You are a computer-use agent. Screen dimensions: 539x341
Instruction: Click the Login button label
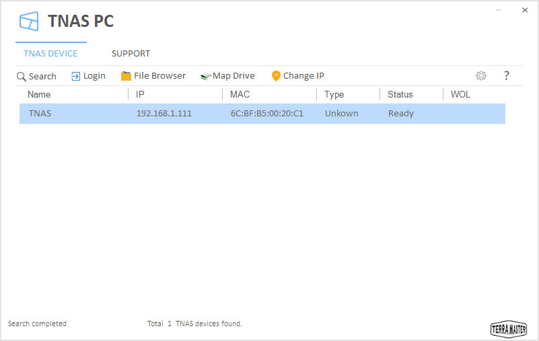pos(94,76)
